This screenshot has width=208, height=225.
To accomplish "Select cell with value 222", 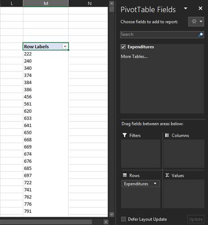I will pyautogui.click(x=46, y=54).
